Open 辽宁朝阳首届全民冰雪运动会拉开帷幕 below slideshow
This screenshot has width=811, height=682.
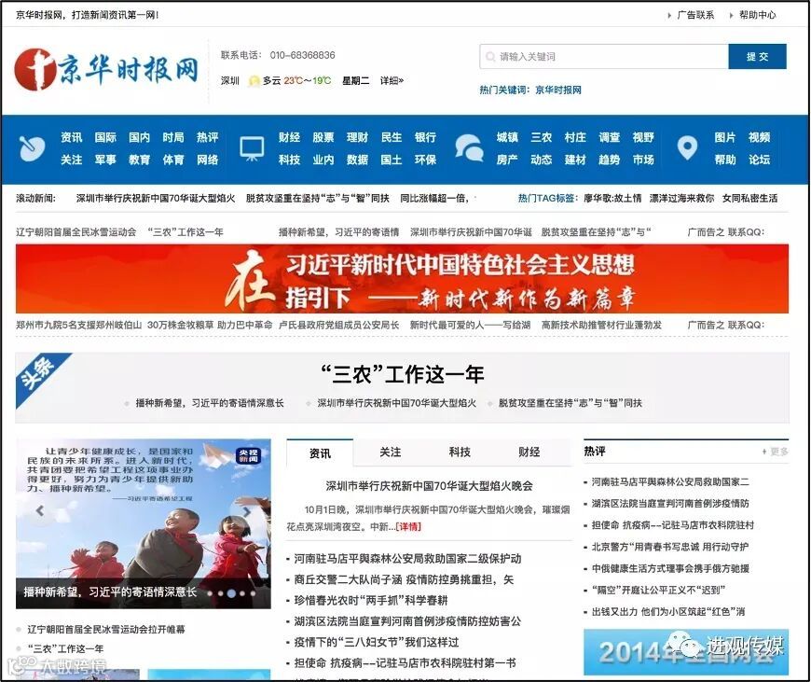(x=106, y=629)
